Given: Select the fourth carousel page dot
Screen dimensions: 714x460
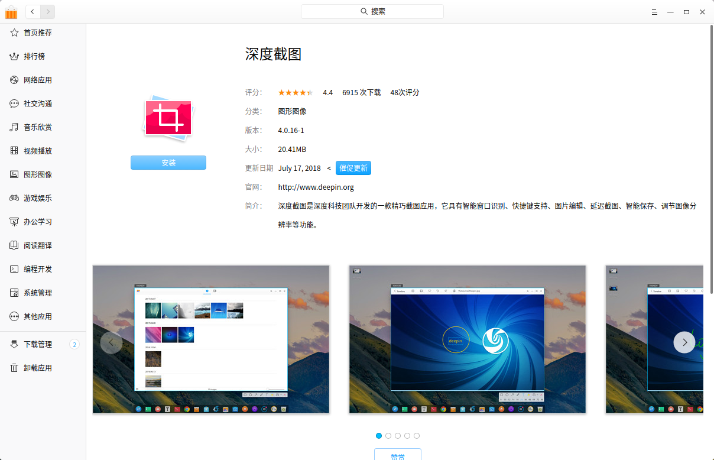Looking at the screenshot, I should coord(407,436).
